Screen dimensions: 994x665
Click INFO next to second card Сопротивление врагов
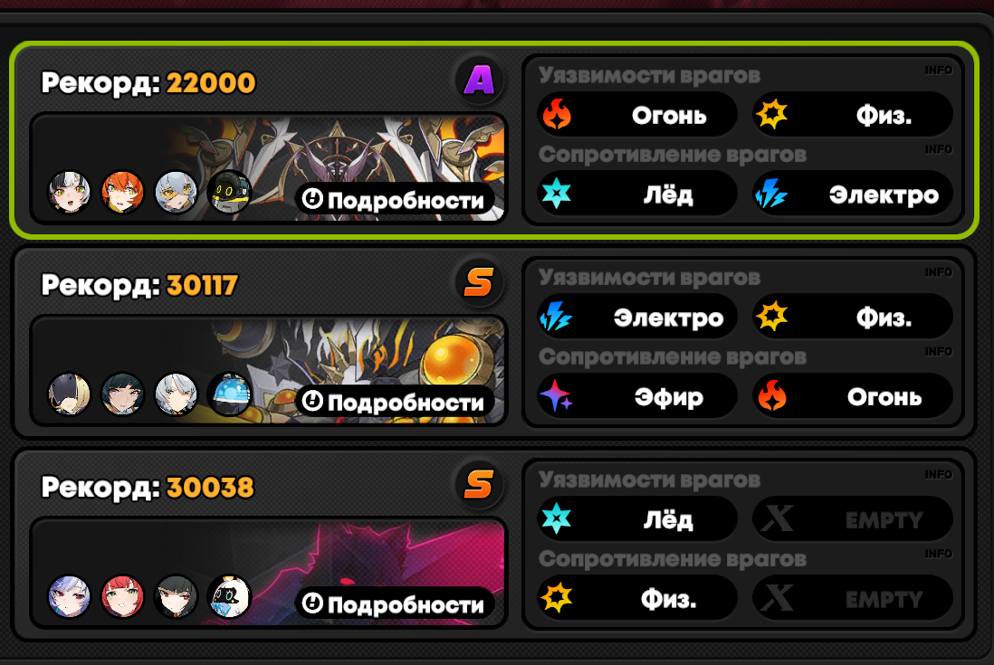pyautogui.click(x=938, y=351)
